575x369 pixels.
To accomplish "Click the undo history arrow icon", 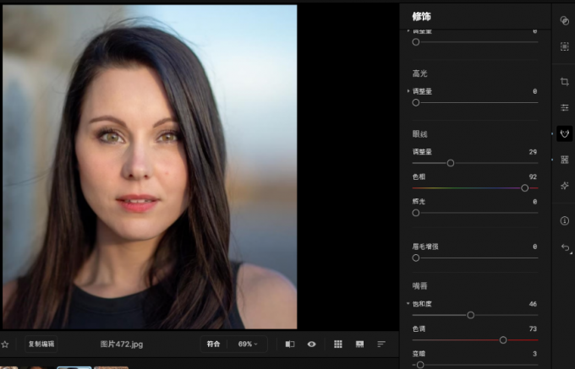I will click(565, 247).
